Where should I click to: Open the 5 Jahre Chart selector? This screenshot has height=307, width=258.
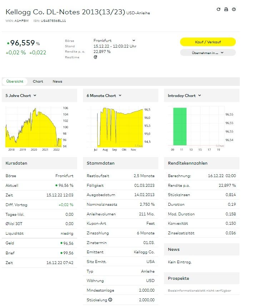(21, 96)
